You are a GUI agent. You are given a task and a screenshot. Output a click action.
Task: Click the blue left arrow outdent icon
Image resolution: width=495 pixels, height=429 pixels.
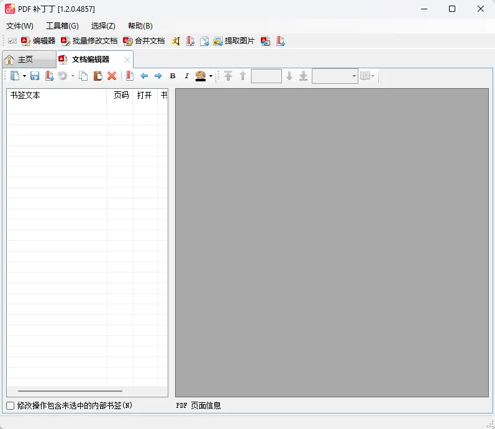click(x=144, y=76)
